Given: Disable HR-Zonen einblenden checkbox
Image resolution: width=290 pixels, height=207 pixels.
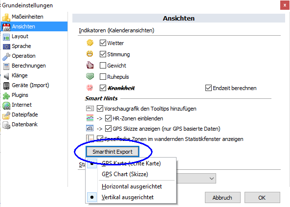Looking at the screenshot, I should click(x=108, y=118).
